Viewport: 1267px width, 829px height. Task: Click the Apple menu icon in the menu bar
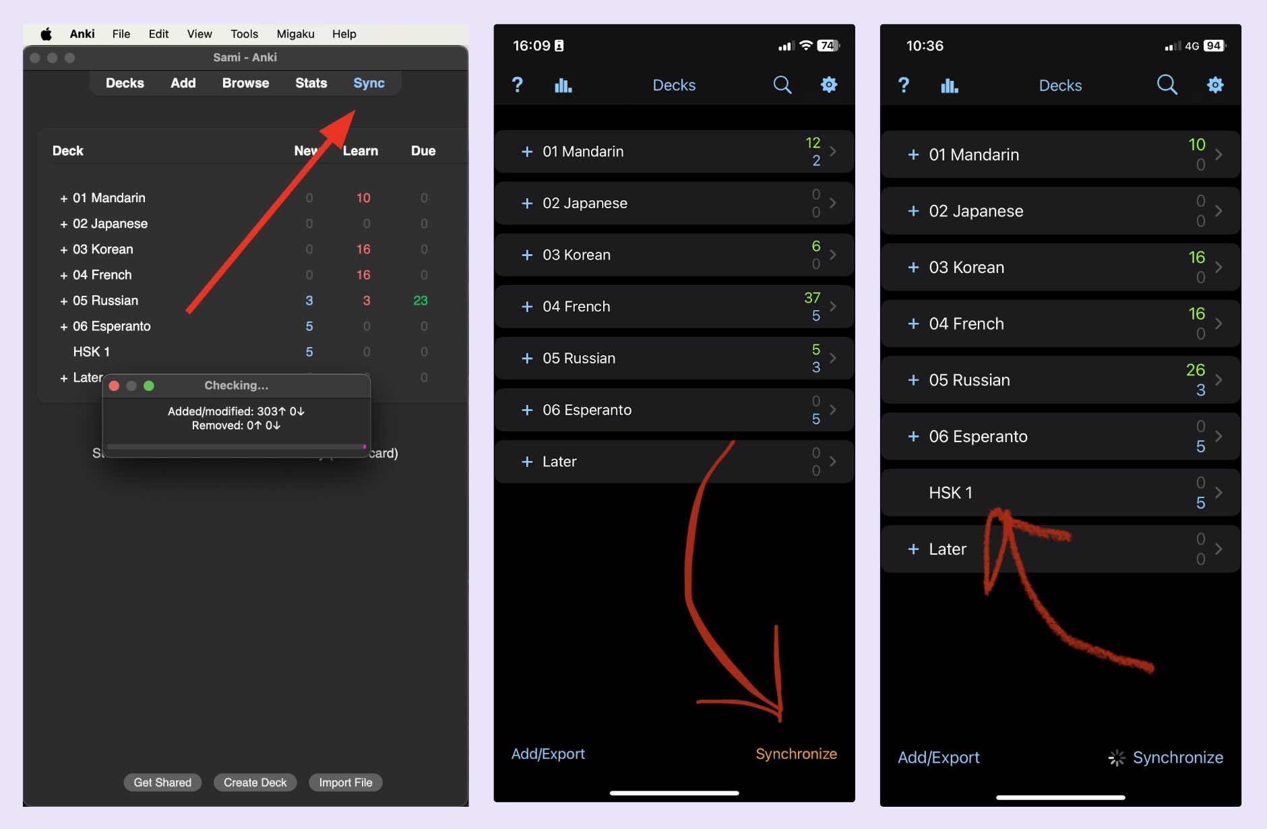tap(46, 34)
